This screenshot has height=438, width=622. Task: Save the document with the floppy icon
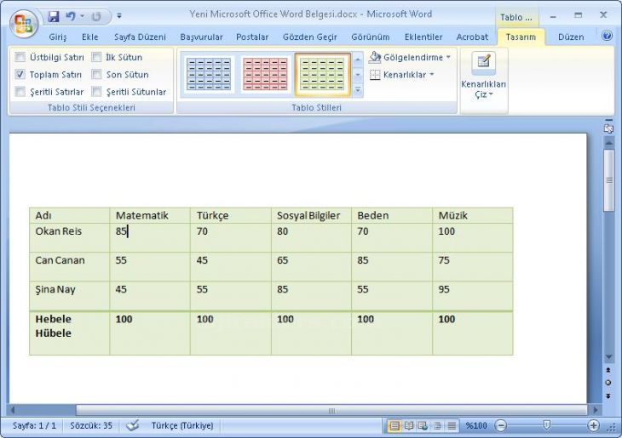click(x=53, y=16)
